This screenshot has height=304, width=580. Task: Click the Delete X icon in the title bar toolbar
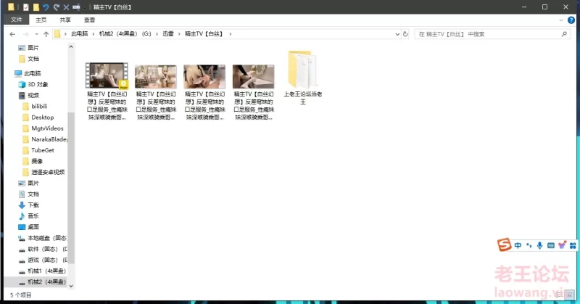click(x=66, y=7)
